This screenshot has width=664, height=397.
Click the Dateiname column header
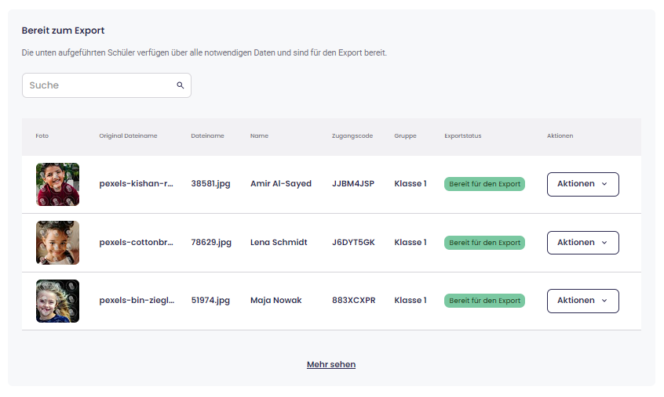click(x=207, y=136)
